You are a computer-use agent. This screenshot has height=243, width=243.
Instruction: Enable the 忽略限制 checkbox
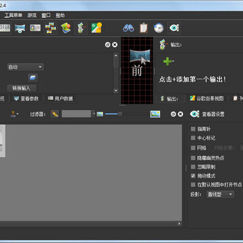pos(193,167)
